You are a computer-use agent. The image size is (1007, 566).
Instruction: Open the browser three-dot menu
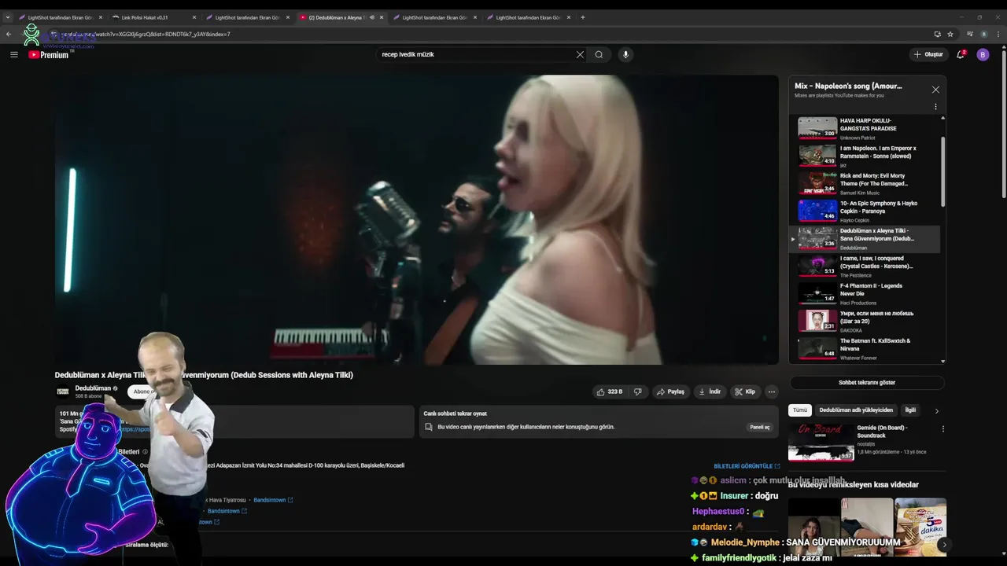[998, 34]
